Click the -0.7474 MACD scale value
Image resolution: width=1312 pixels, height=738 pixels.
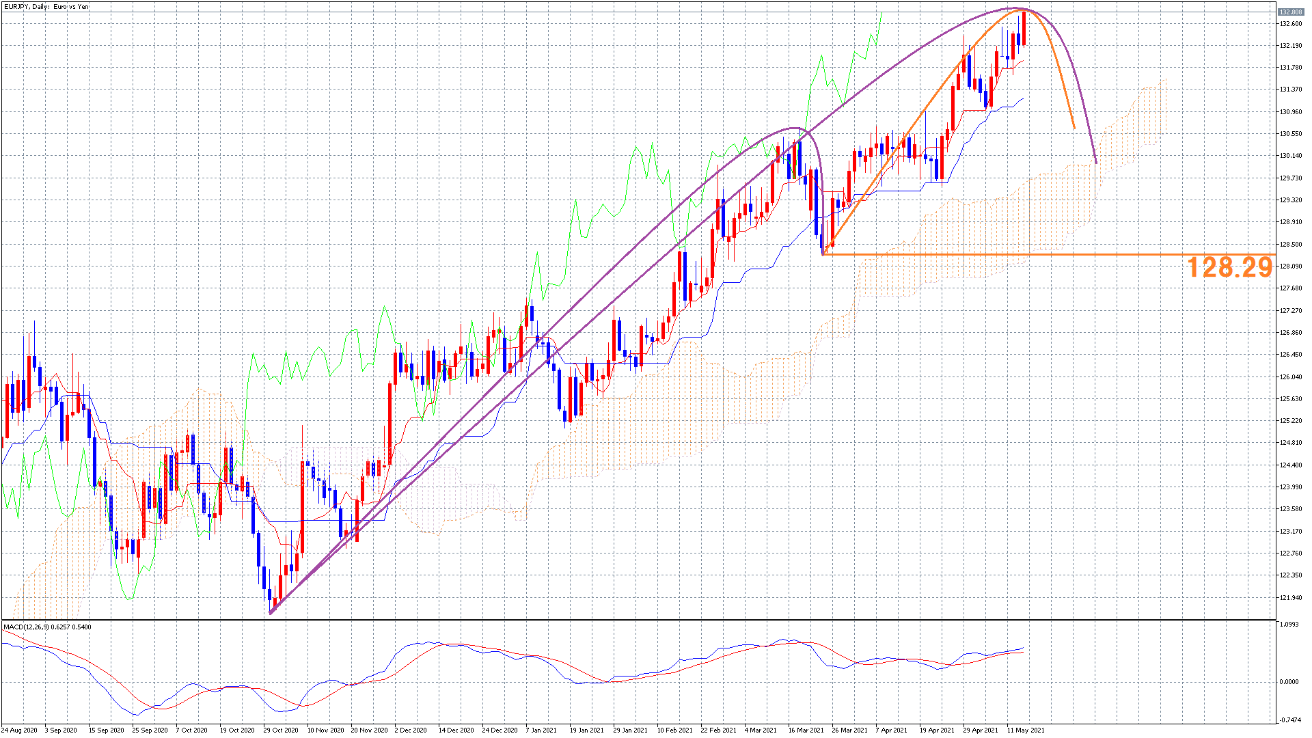pos(1289,720)
